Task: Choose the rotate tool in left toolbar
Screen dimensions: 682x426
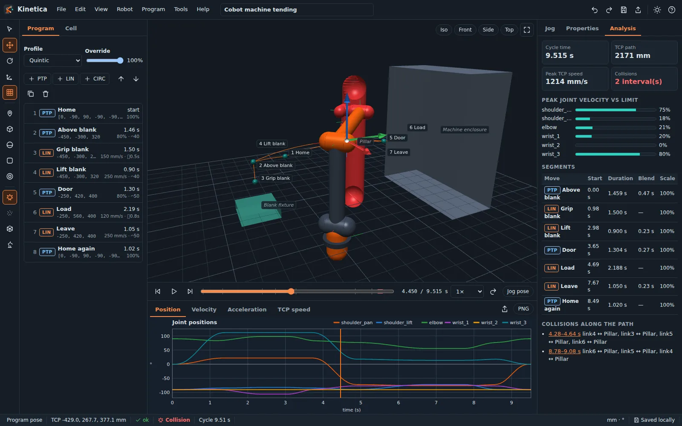Action: click(x=10, y=61)
